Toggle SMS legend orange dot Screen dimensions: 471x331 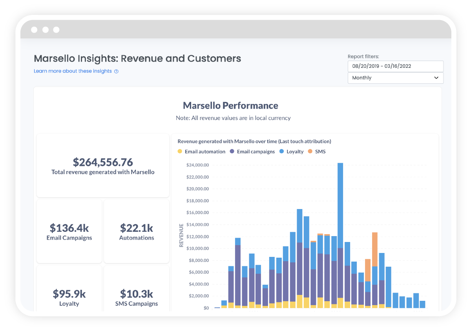pyautogui.click(x=310, y=151)
